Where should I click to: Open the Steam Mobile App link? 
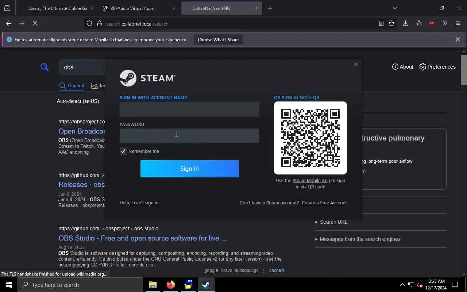(311, 180)
